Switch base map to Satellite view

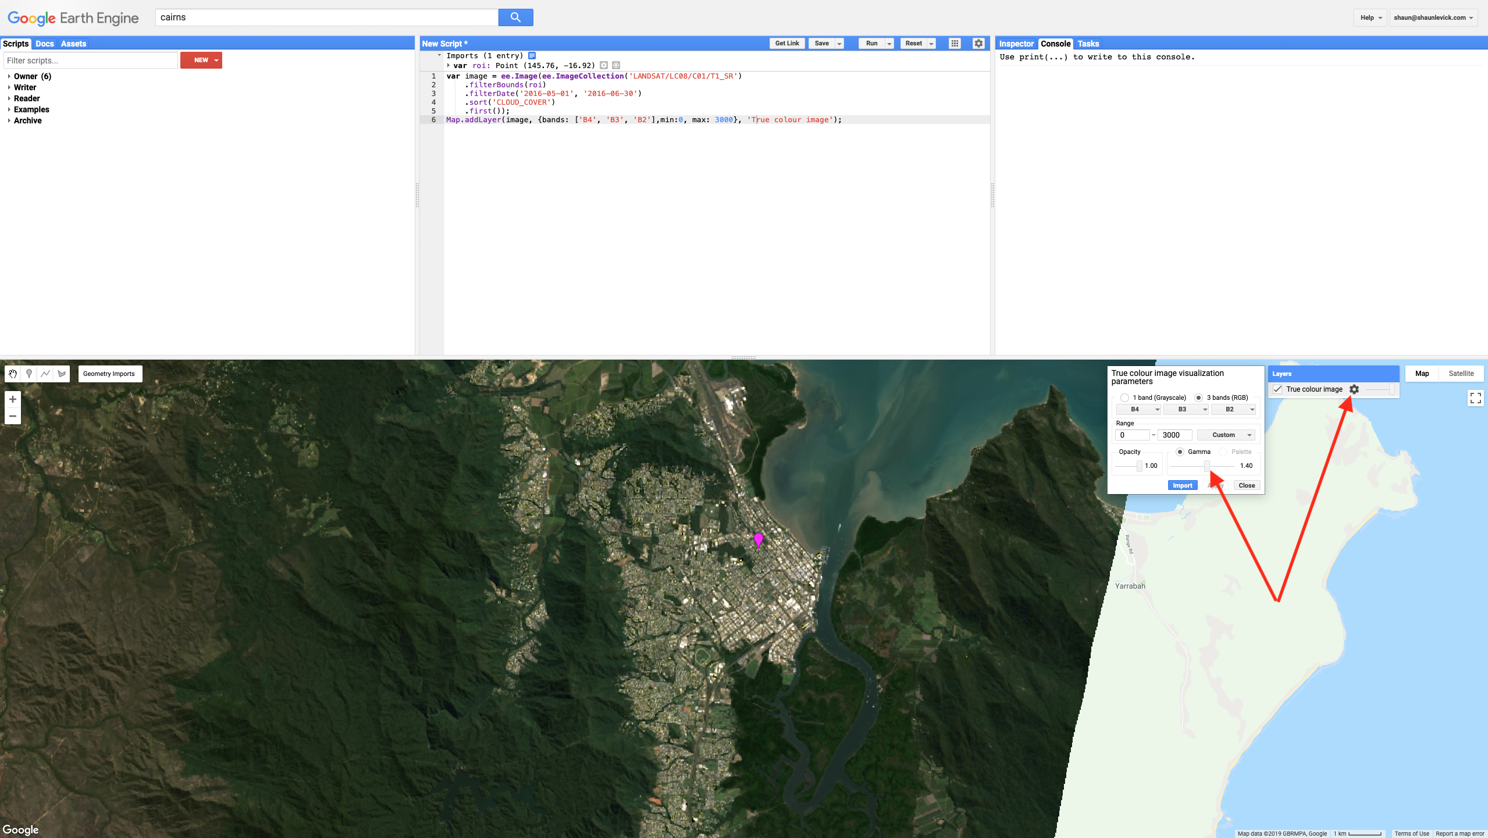pos(1461,374)
